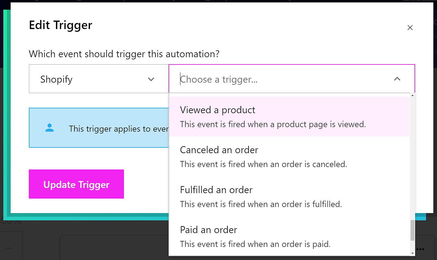
Task: Close the Edit Trigger dialog with the X icon
Action: [x=410, y=28]
